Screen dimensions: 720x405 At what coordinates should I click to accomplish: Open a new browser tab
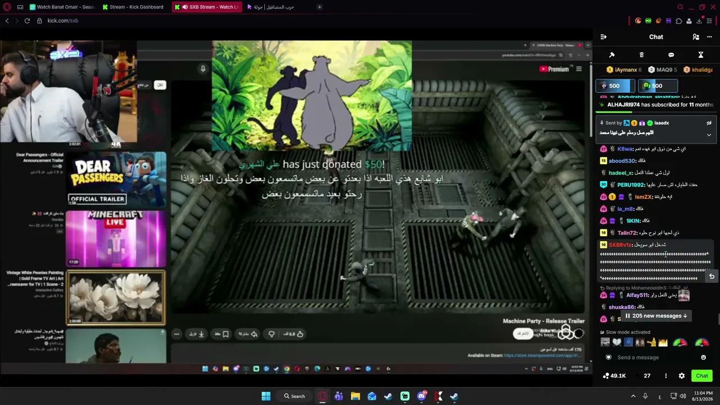(x=319, y=7)
